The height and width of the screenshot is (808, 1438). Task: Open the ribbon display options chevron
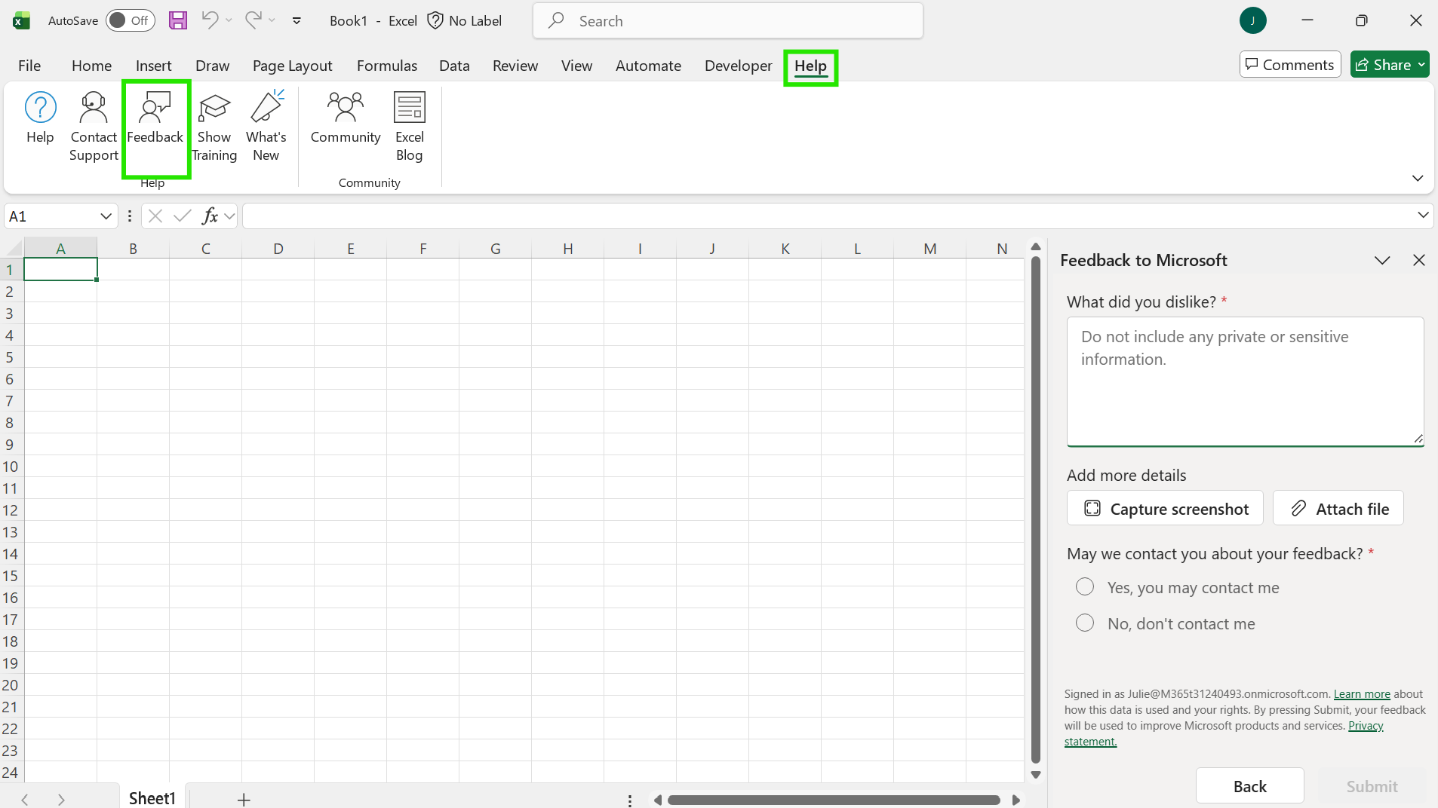1418,179
